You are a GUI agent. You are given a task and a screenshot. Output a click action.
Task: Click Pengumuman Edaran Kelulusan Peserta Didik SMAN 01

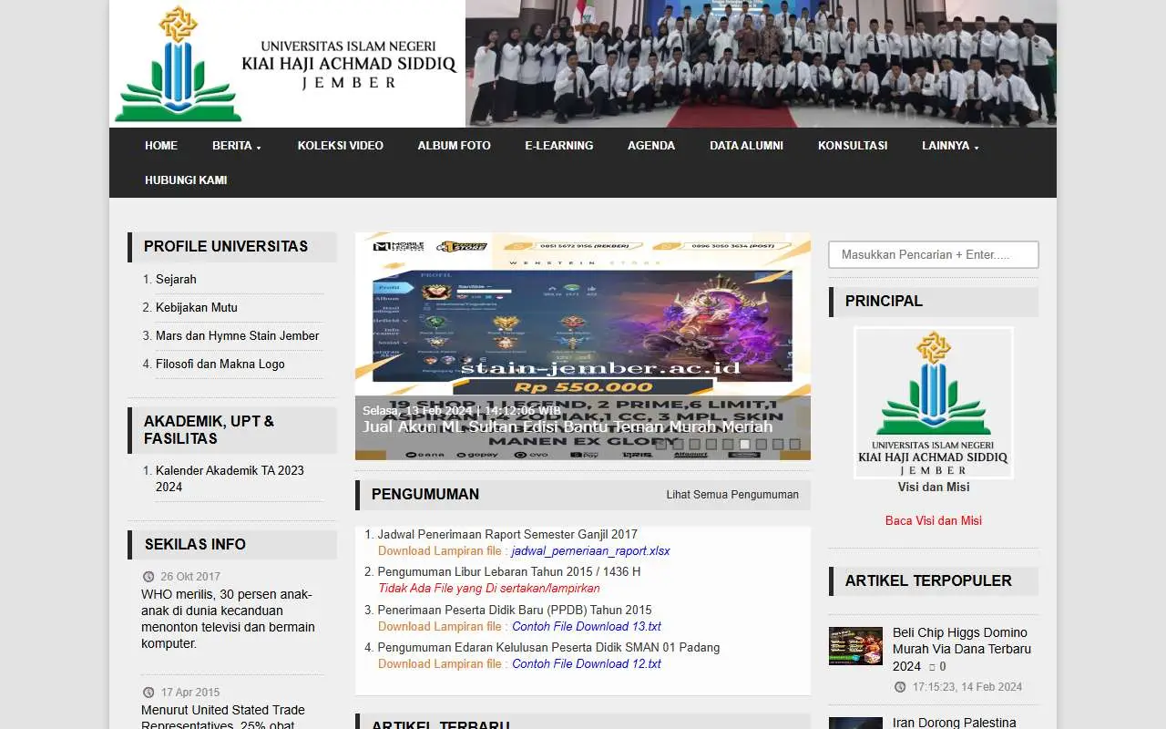pyautogui.click(x=548, y=648)
